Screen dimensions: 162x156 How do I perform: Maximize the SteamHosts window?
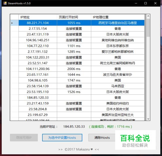click(x=146, y=3)
